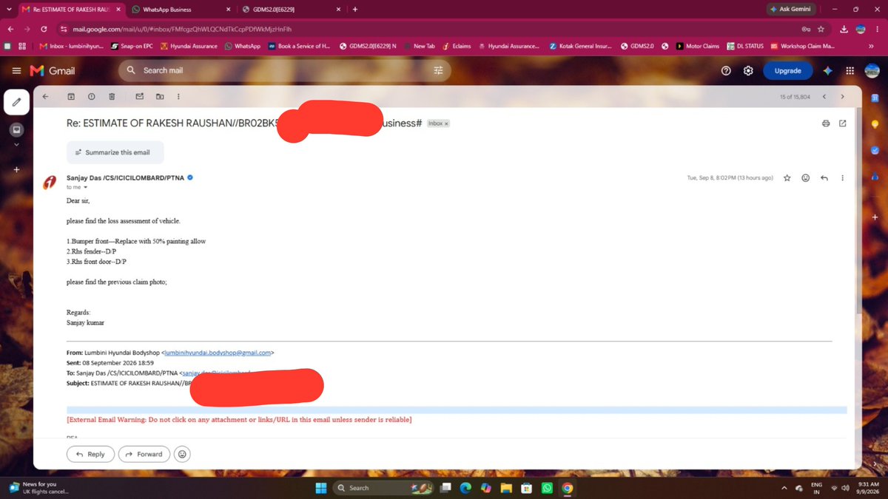Screen dimensions: 888x499
Task: Open the Google apps grid
Action: (x=850, y=70)
